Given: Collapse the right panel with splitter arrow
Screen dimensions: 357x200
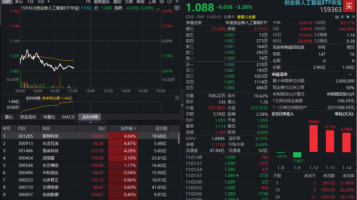Looking at the screenshot, I should 182,105.
